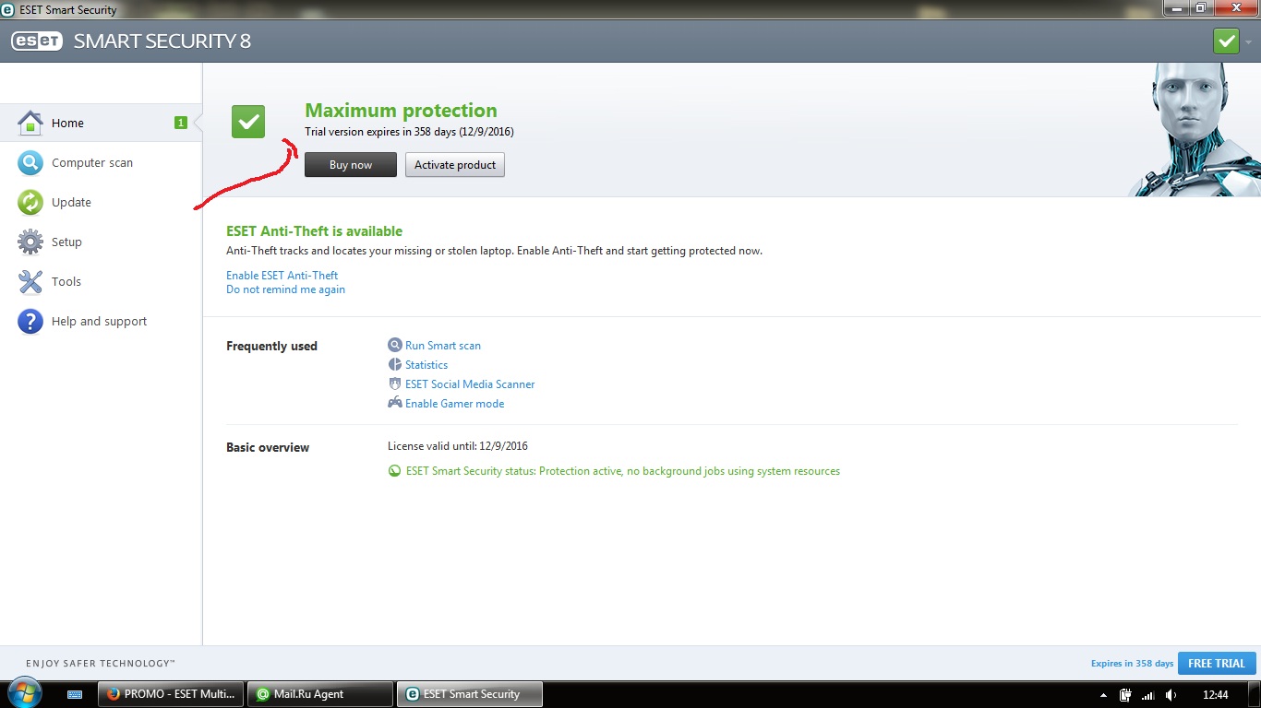Click the ESET logo in the header

[x=37, y=41]
